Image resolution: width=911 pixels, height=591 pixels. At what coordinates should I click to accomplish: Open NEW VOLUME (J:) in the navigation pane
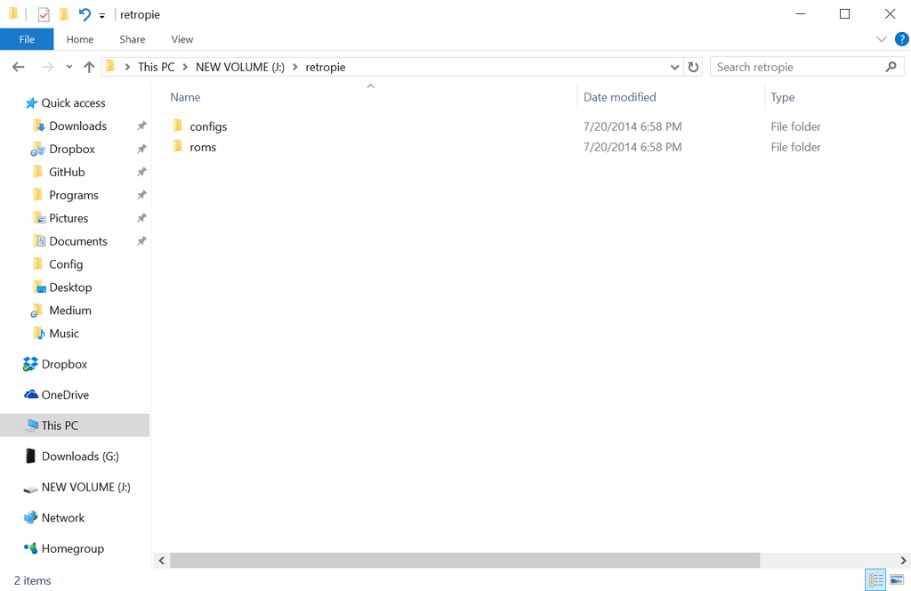point(86,487)
